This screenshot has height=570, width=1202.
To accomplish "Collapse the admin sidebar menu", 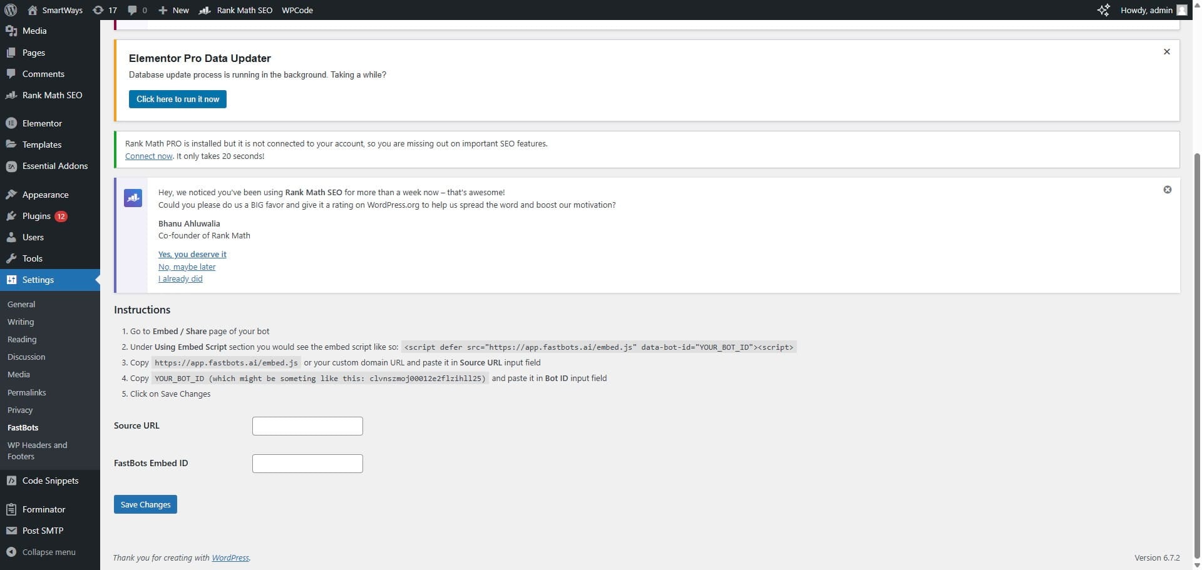I will click(11, 552).
